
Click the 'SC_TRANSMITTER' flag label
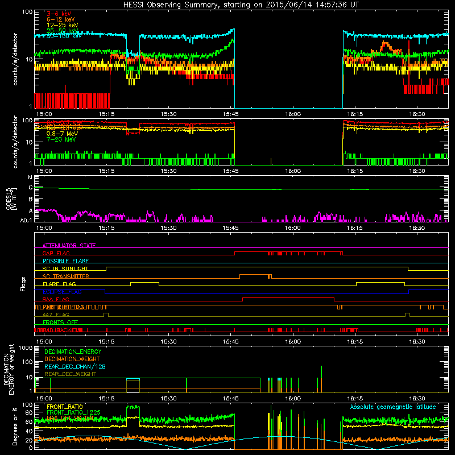[66, 276]
